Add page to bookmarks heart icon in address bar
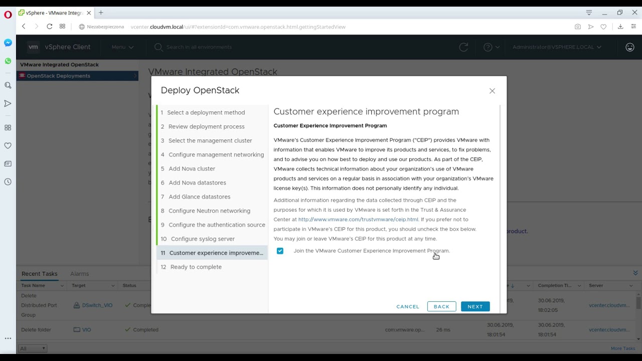 (x=603, y=27)
